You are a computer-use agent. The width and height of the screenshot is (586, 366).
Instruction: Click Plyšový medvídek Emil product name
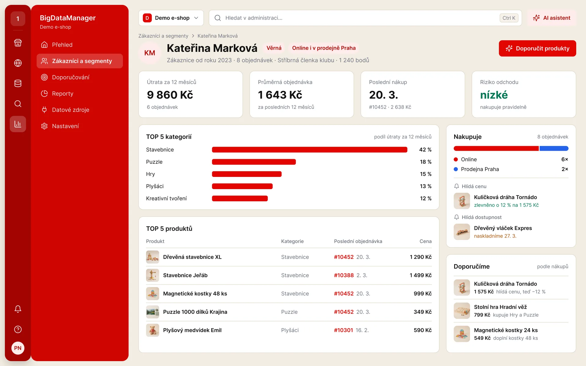click(192, 330)
